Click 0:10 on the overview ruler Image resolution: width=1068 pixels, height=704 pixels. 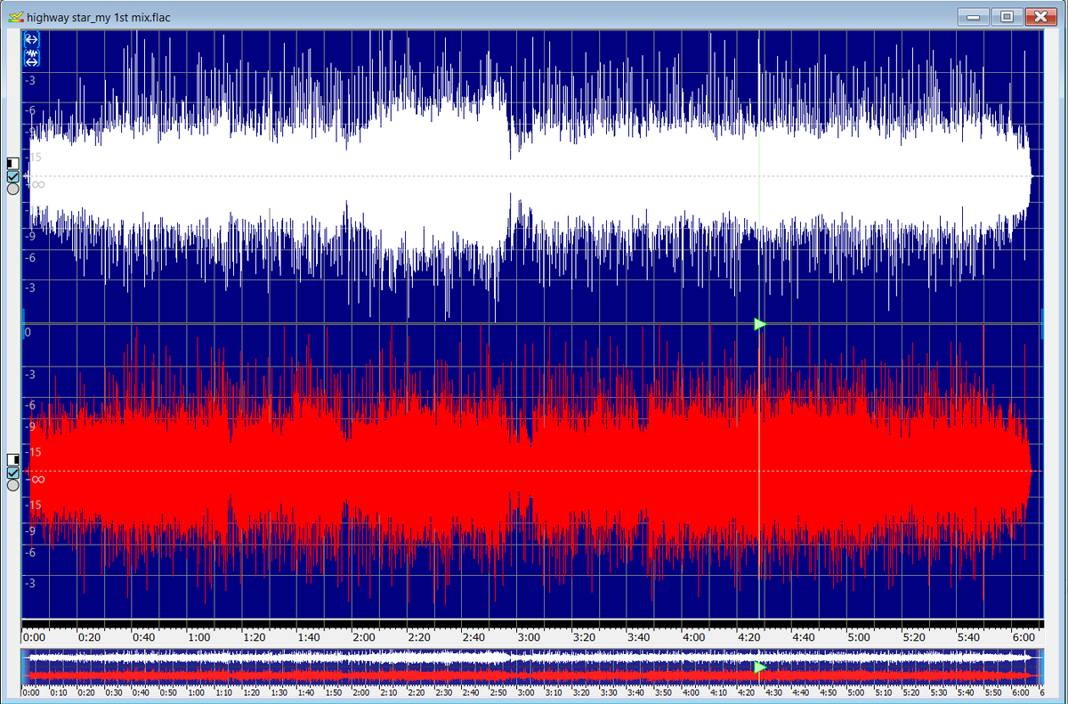(x=59, y=692)
